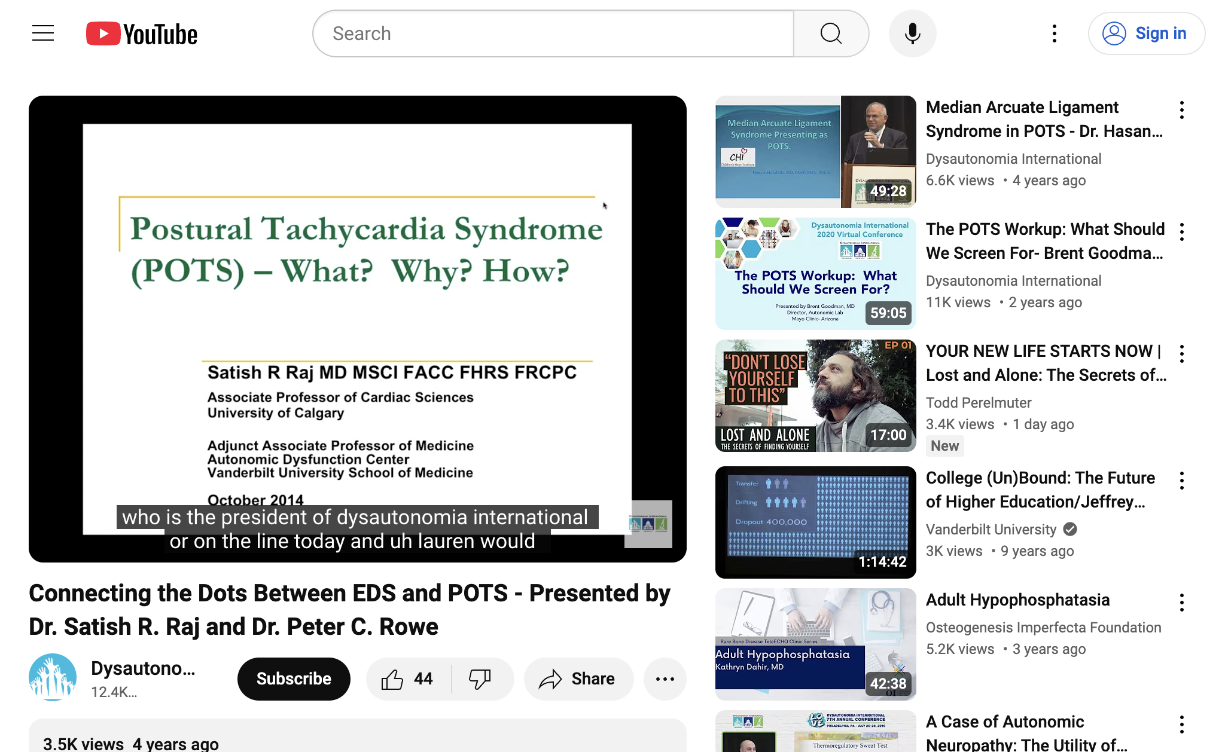Open The POTS Workup video title
Screen dimensions: 1225x752
[1046, 241]
